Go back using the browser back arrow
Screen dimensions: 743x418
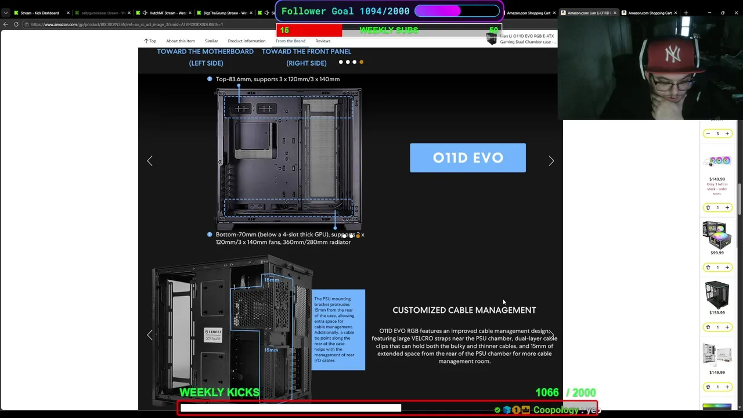pos(6,24)
